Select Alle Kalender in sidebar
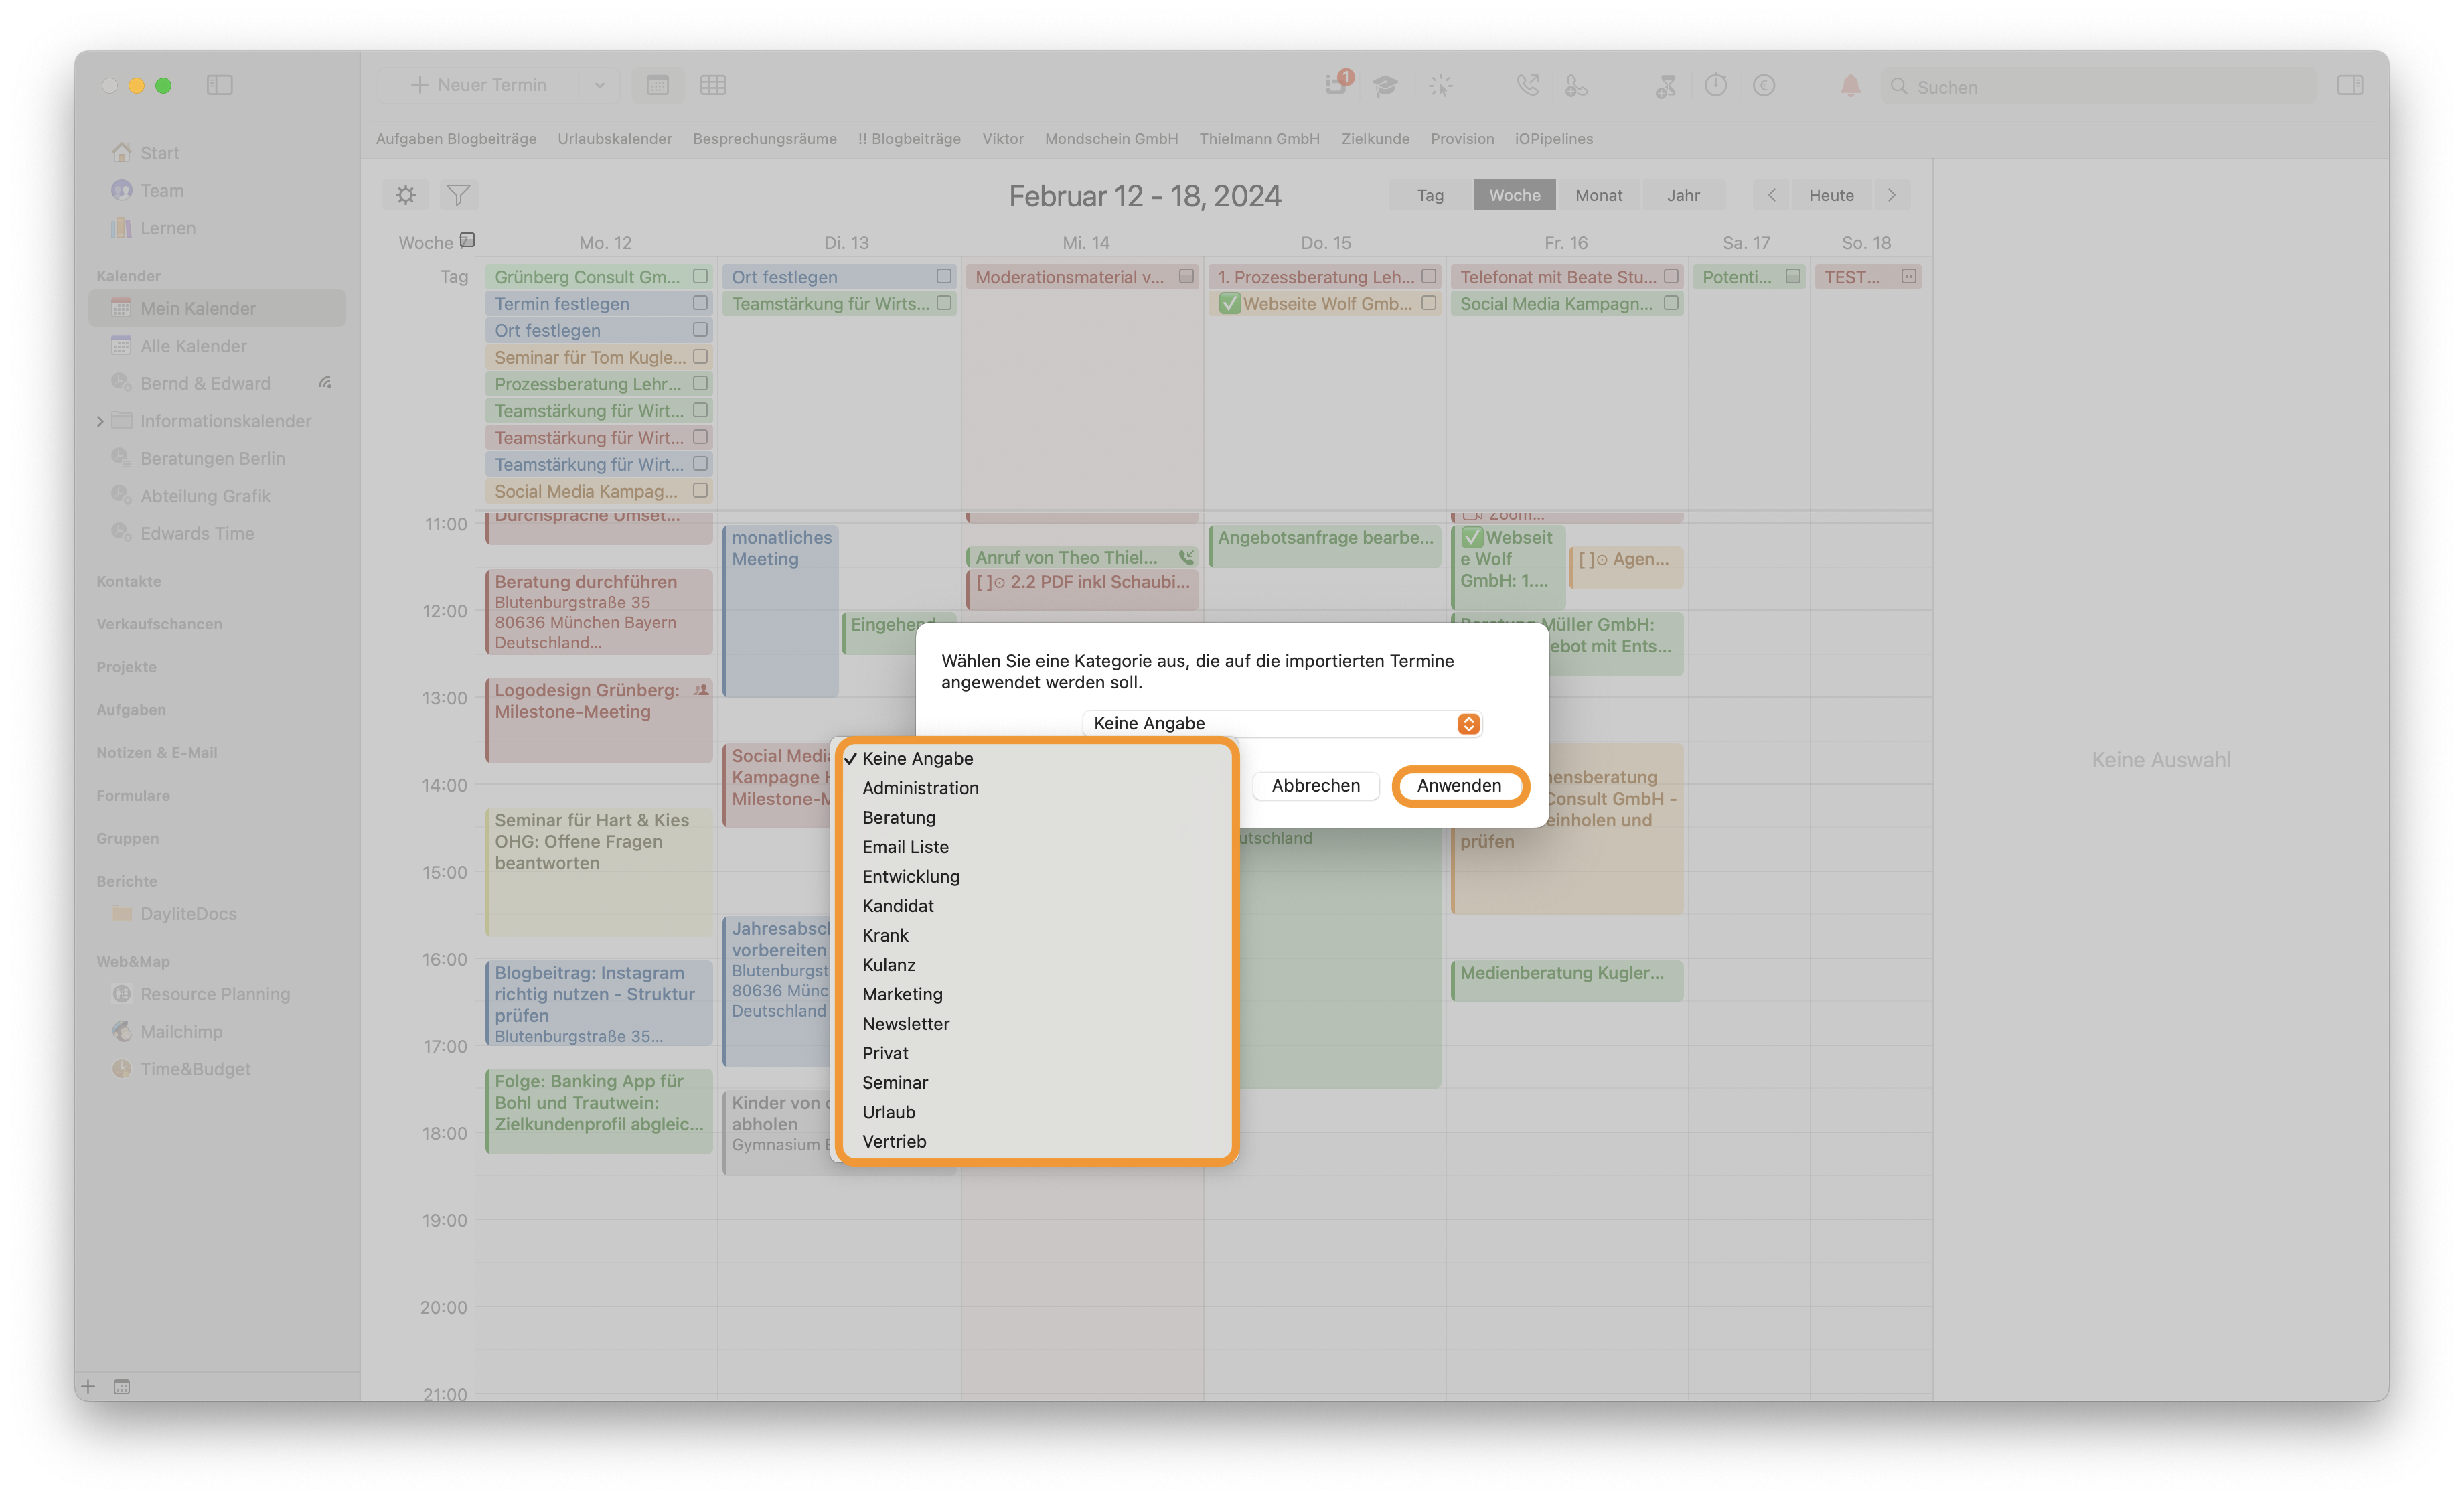Viewport: 2464px width, 1500px height. (x=193, y=346)
